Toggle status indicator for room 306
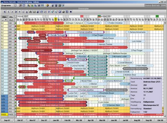Screen dimensions: 167x123 tap(15, 41)
